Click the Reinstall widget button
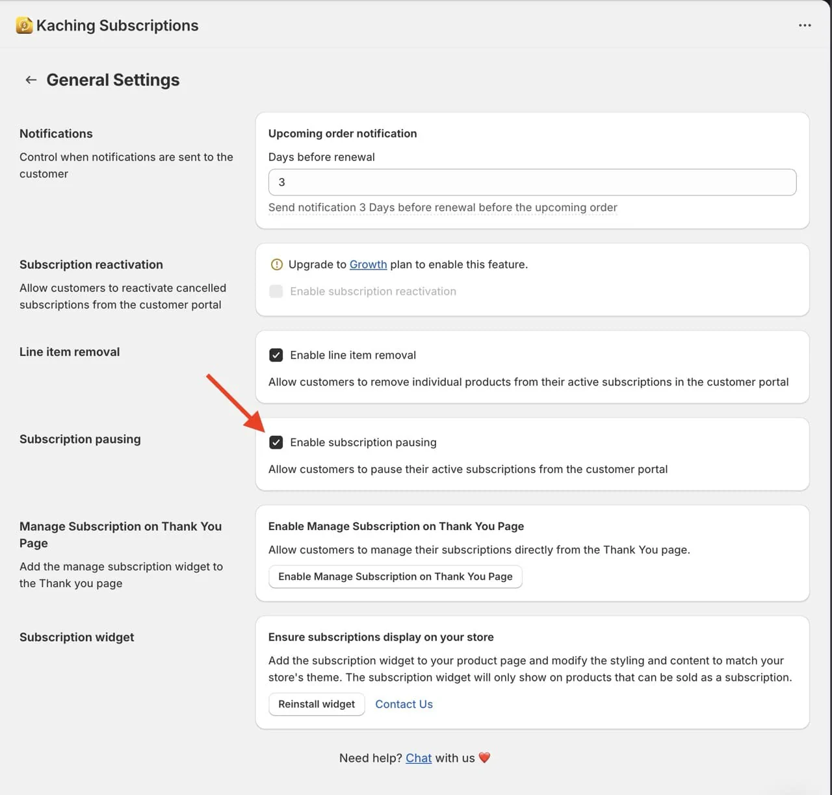832x795 pixels. (x=317, y=704)
